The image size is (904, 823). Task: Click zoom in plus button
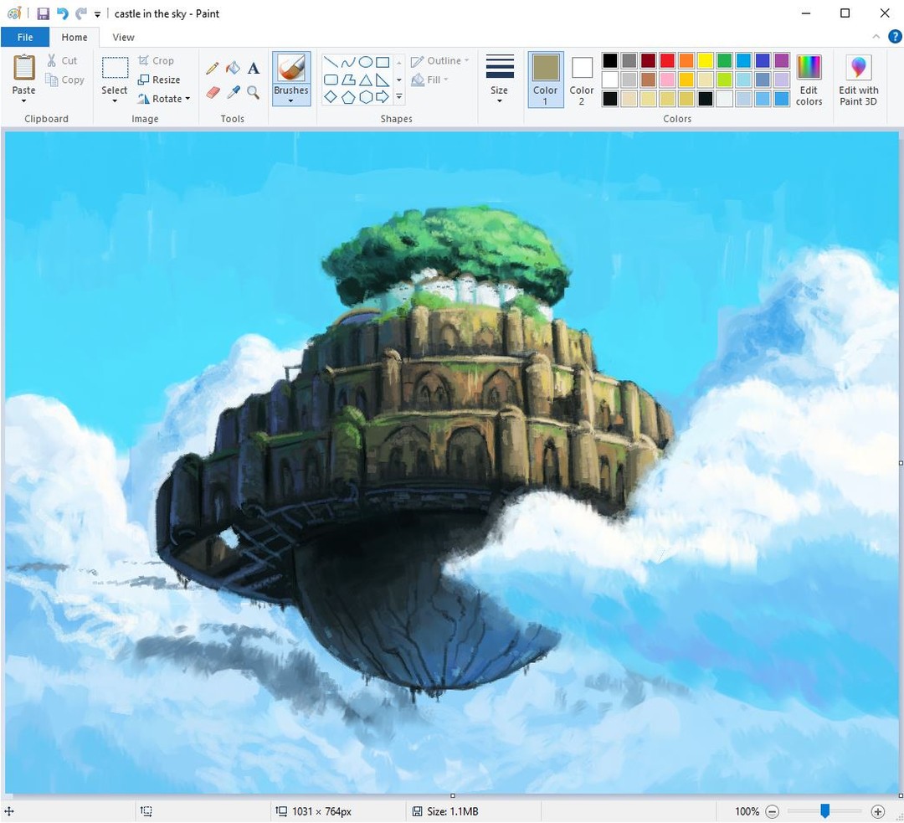[x=877, y=811]
